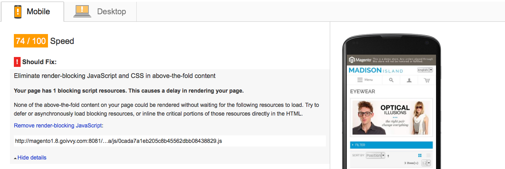Viewport: 505px width, 169px height.
Task: Switch to the Desktop tab
Action: pyautogui.click(x=100, y=11)
